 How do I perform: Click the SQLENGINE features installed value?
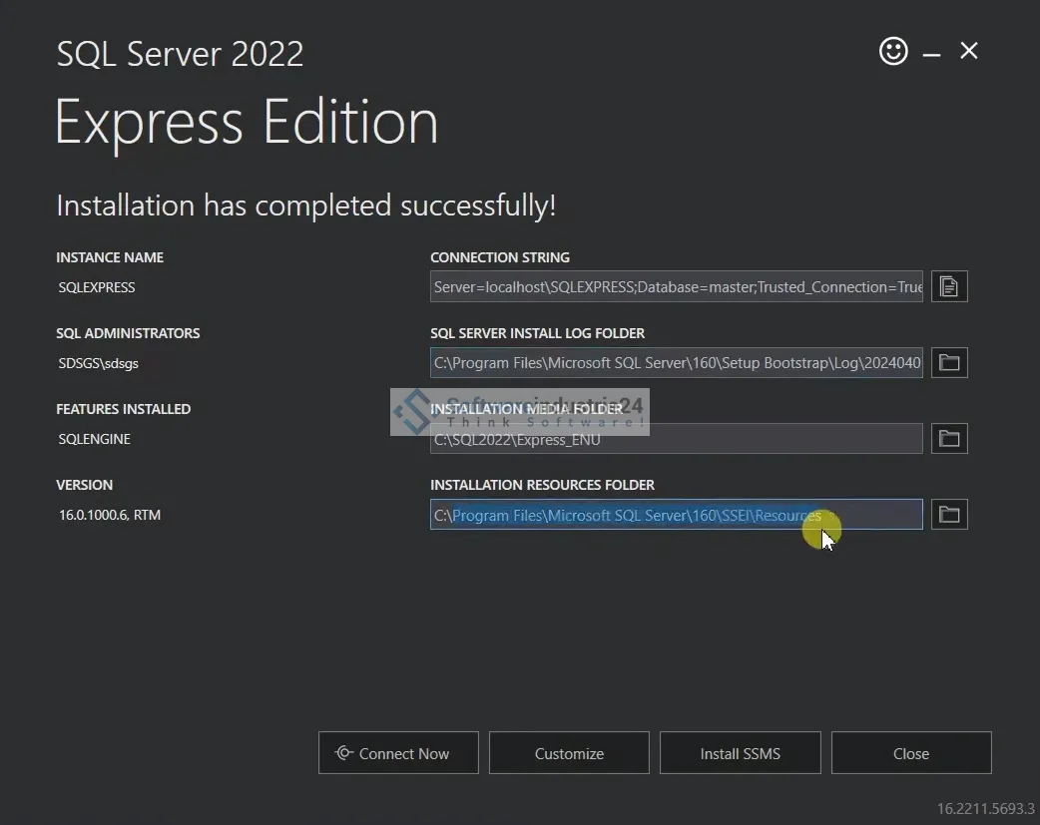point(95,439)
